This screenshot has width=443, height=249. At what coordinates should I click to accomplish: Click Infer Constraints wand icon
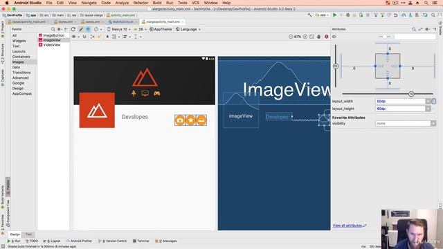[x=99, y=37]
